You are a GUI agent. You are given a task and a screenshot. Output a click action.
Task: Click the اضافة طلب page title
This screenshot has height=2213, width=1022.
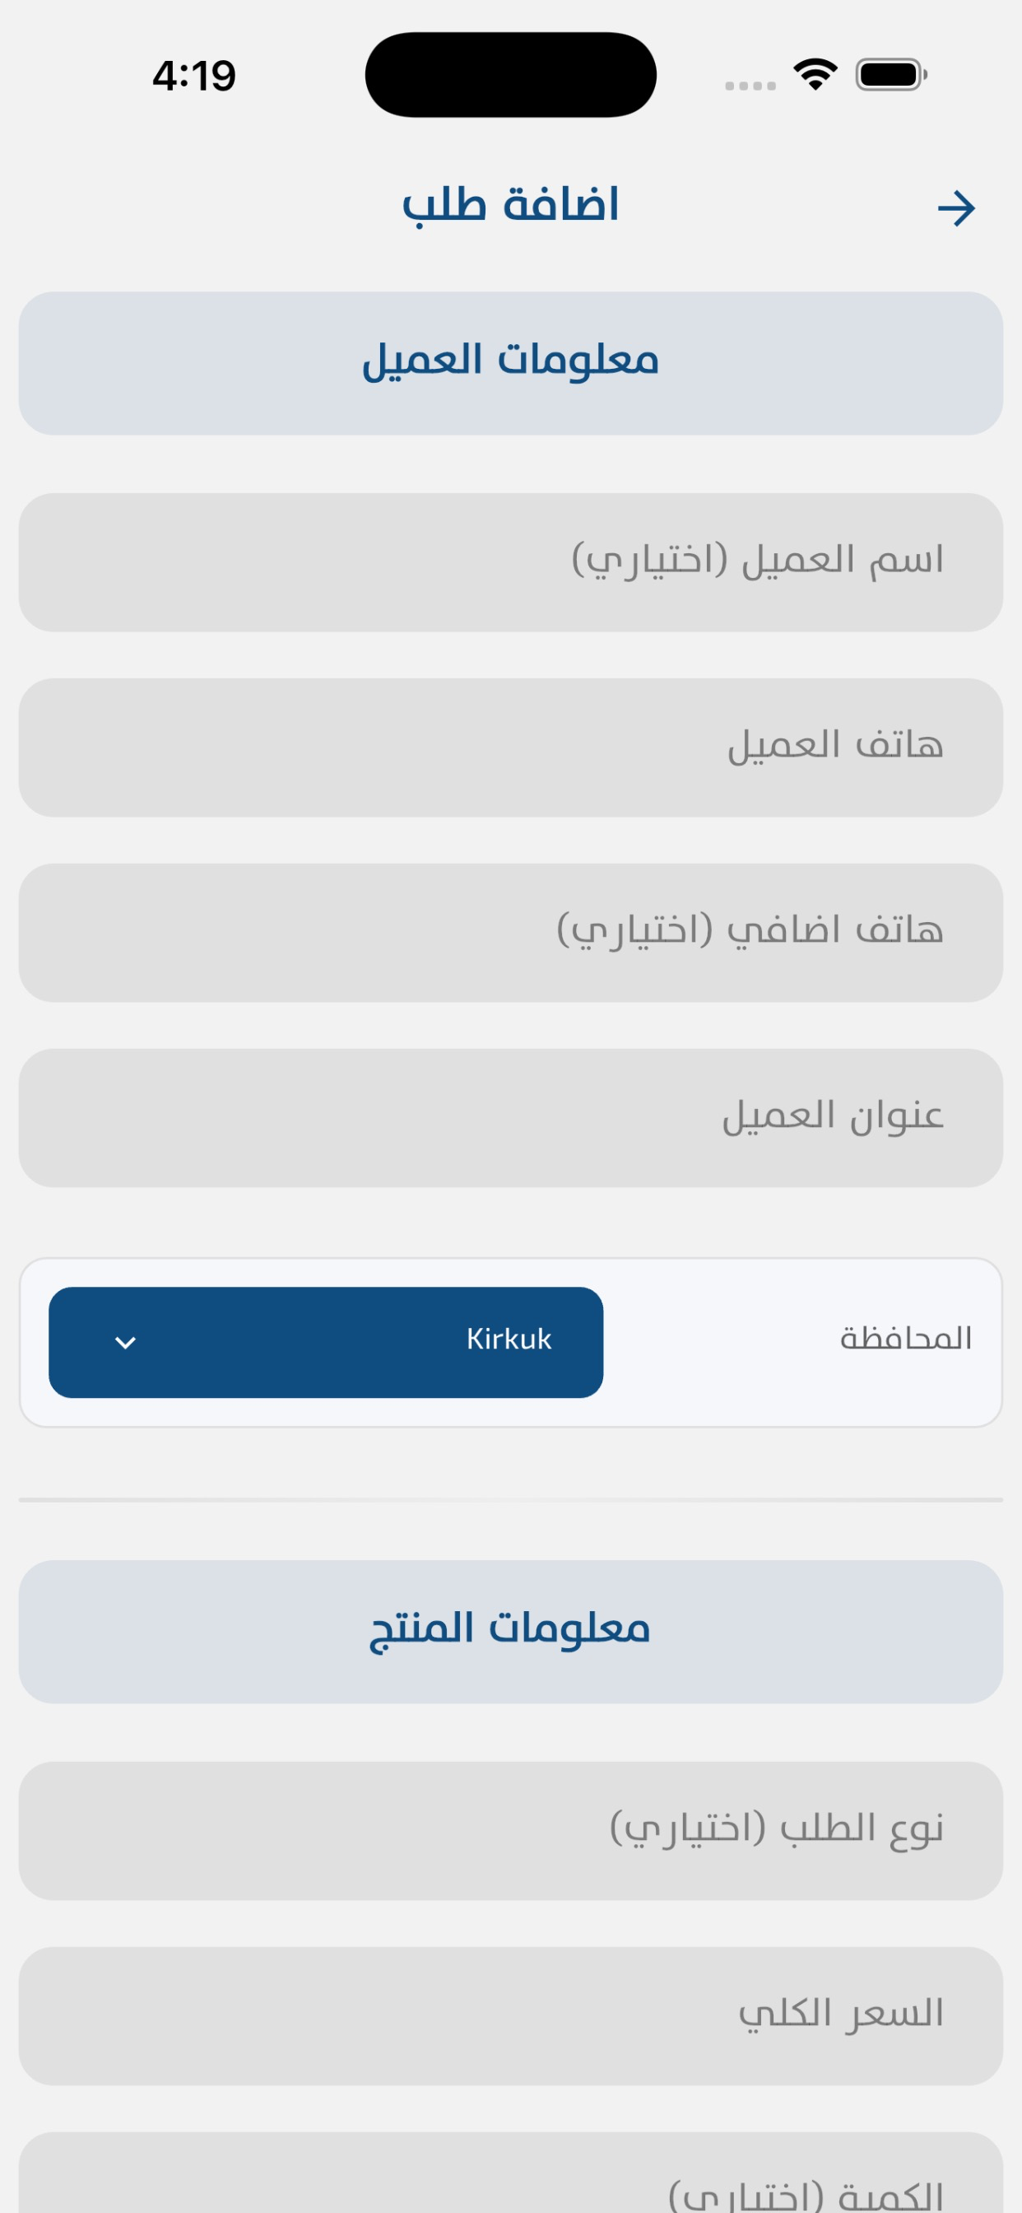511,206
